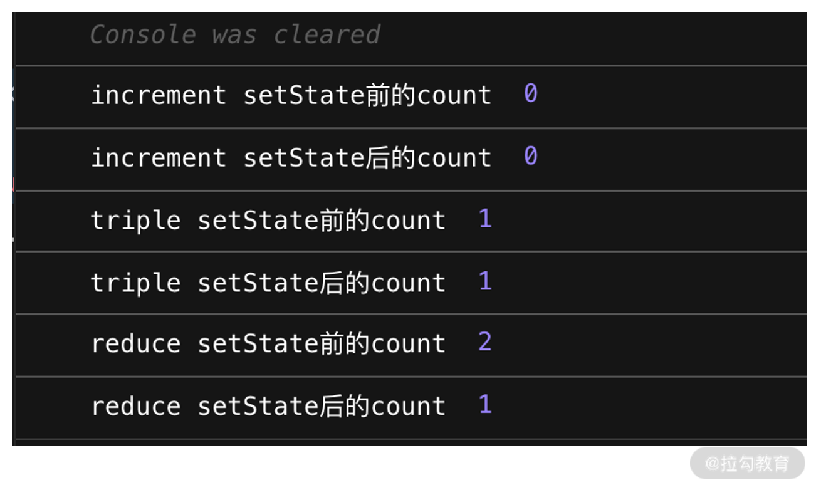Select the "increment setState后的count" log text
The width and height of the screenshot is (816, 490).
tap(291, 157)
